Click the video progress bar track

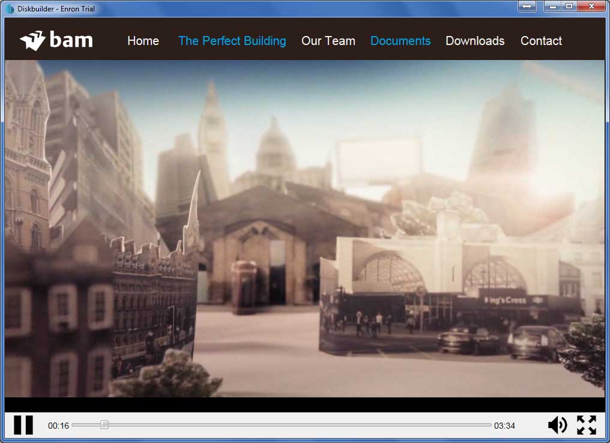tap(282, 425)
